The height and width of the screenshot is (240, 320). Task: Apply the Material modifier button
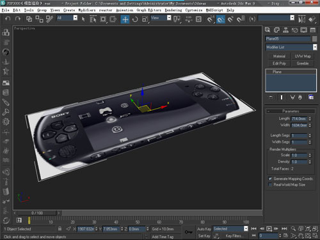pyautogui.click(x=279, y=56)
